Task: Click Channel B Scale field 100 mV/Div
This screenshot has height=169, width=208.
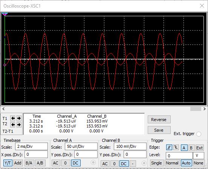Action: coord(130,146)
